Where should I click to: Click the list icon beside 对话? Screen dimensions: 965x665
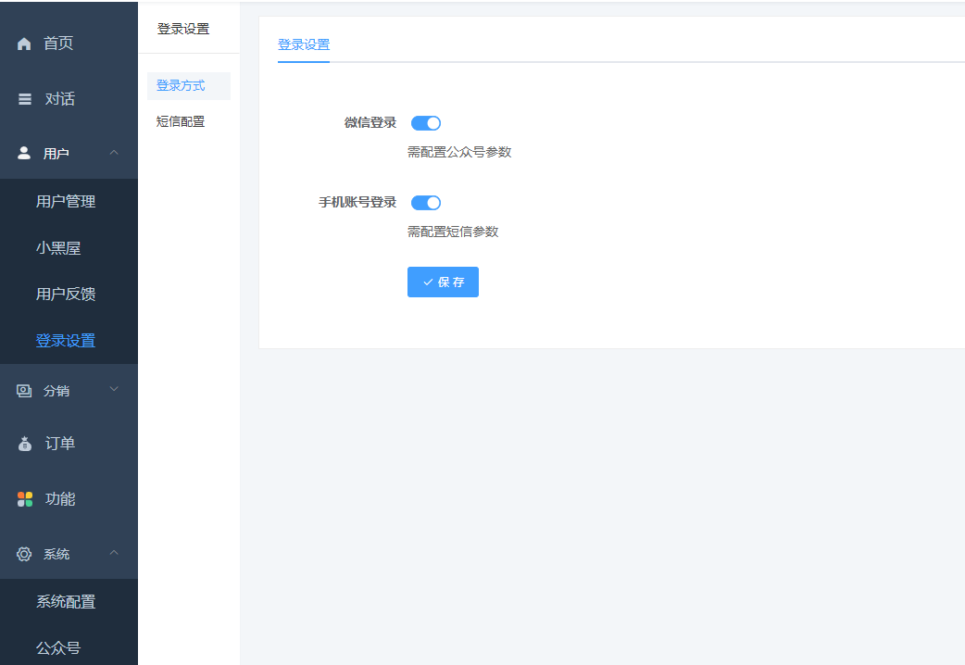[25, 99]
